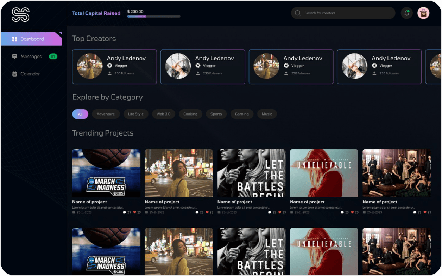Click date calendar icon under March Madness project
This screenshot has width=442, height=276.
pos(74,212)
